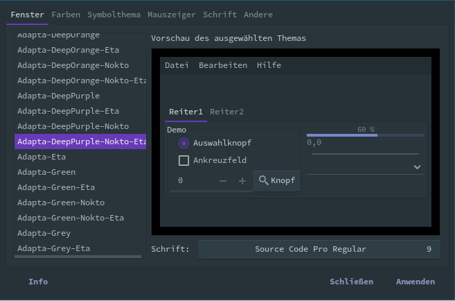Switch to the Schrift tab

(220, 15)
